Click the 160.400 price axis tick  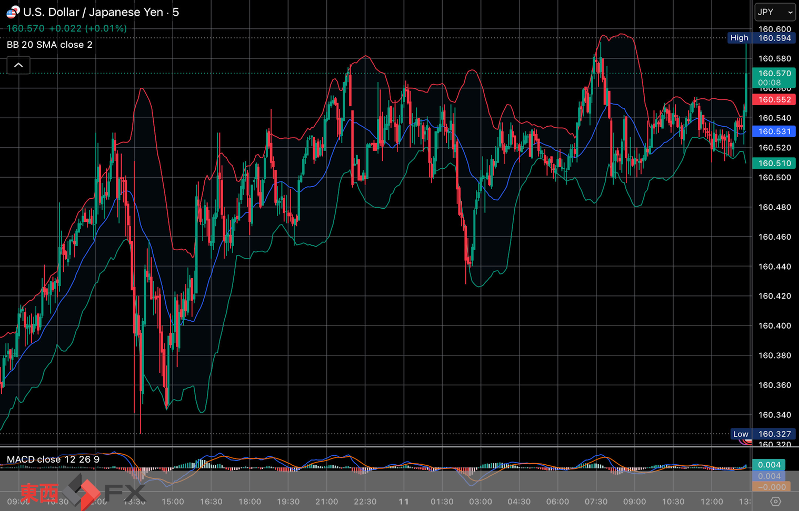[774, 325]
